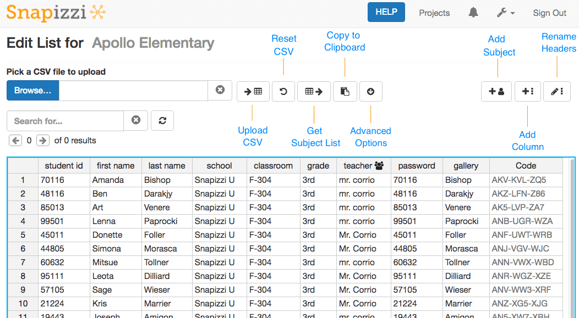Refresh results with the circular arrows icon

pyautogui.click(x=162, y=120)
